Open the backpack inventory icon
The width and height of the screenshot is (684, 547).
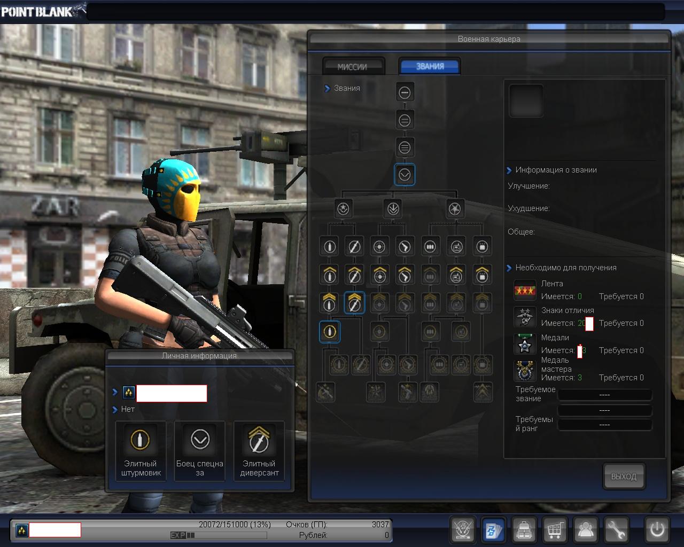524,530
